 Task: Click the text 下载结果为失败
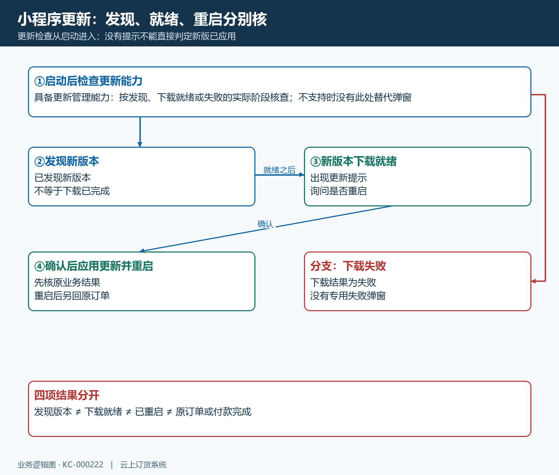click(343, 283)
